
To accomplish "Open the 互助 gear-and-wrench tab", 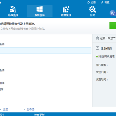I will (92, 11).
